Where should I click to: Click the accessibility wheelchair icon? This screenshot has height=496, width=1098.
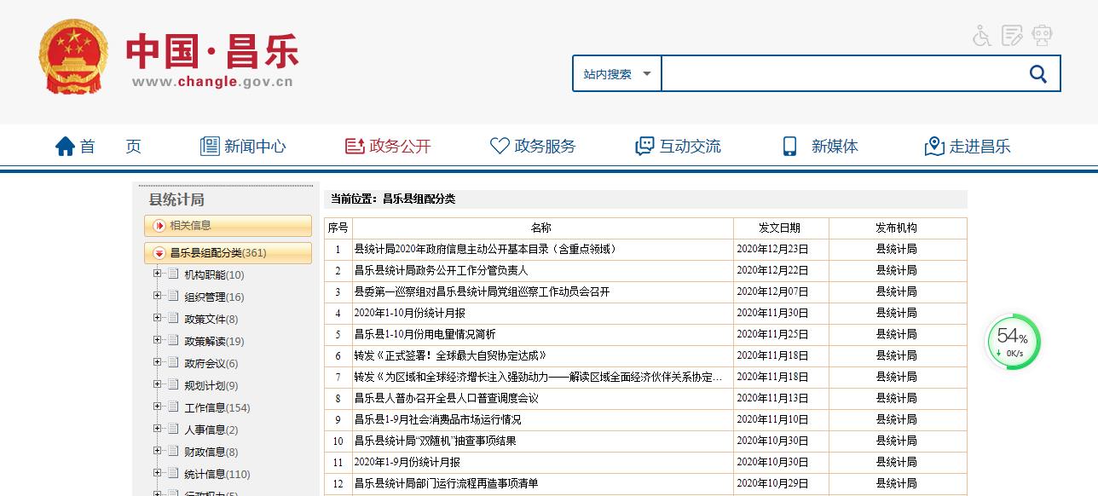[982, 36]
